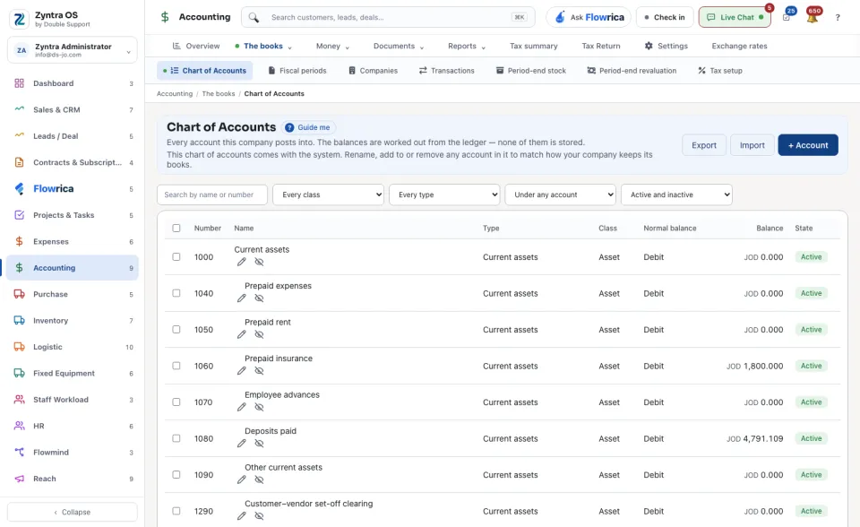
Task: Switch to Period-end stock tab
Action: pos(531,70)
